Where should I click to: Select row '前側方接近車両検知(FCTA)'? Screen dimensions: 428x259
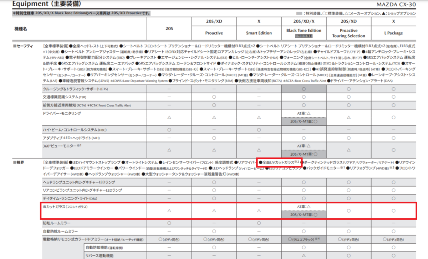click(228, 105)
